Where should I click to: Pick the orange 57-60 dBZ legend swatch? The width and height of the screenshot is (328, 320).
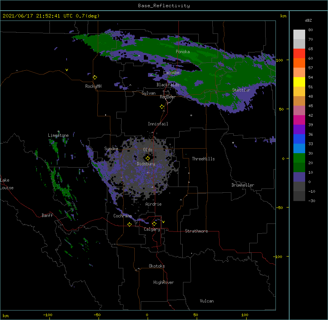click(x=299, y=63)
